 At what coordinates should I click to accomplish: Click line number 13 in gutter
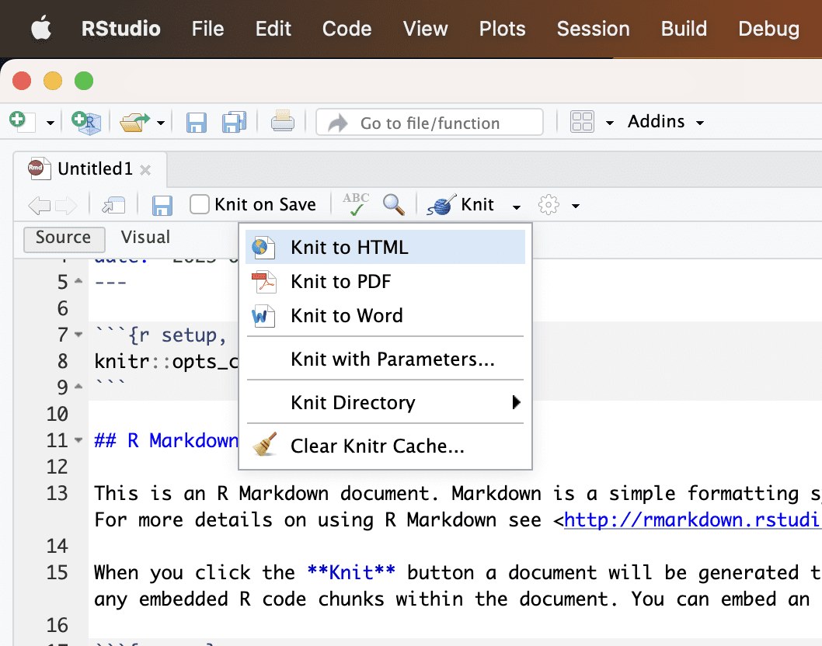point(57,493)
